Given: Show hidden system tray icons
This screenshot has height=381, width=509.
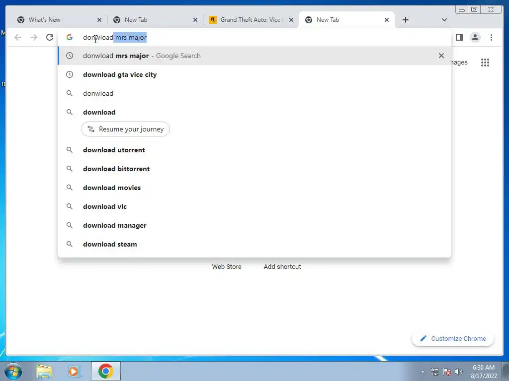Looking at the screenshot, I should [423, 372].
